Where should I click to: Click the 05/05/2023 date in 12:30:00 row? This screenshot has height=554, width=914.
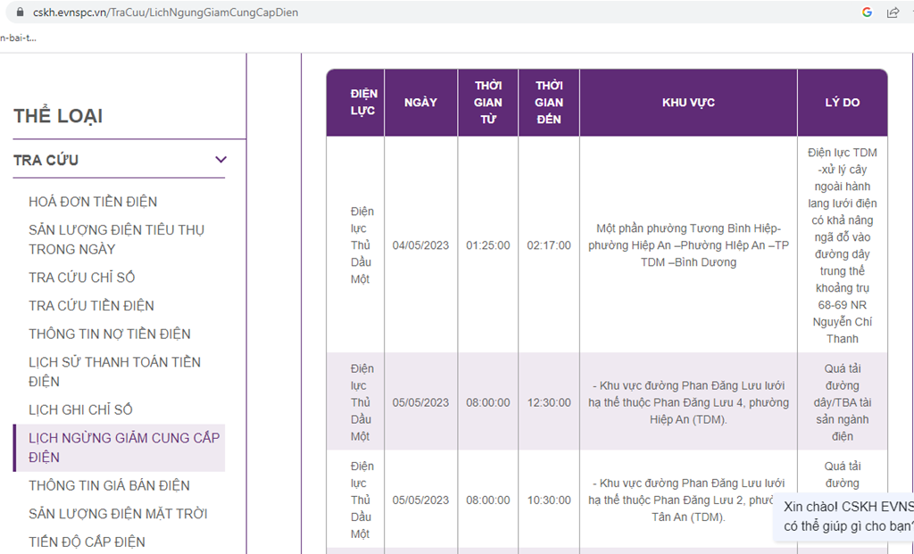point(421,402)
